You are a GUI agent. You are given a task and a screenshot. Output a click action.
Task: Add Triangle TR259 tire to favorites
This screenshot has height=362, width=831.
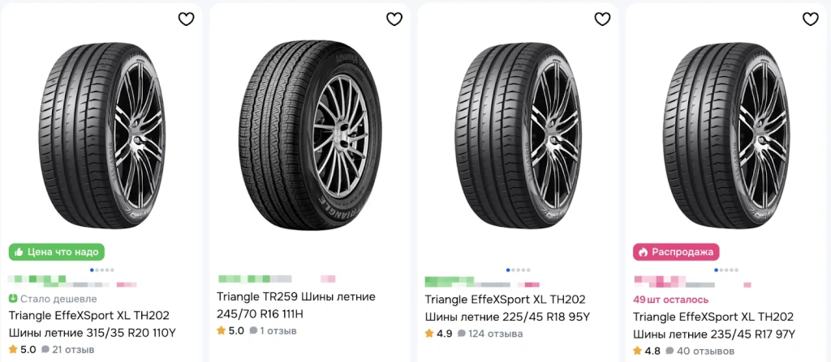[394, 19]
